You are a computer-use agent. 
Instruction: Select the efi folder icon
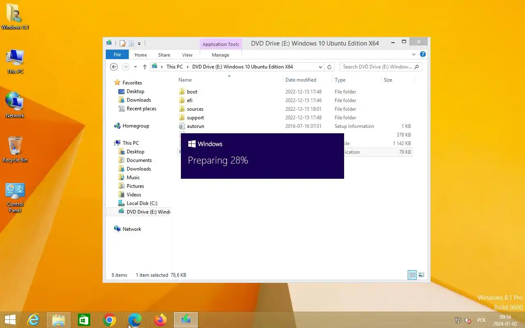click(182, 100)
